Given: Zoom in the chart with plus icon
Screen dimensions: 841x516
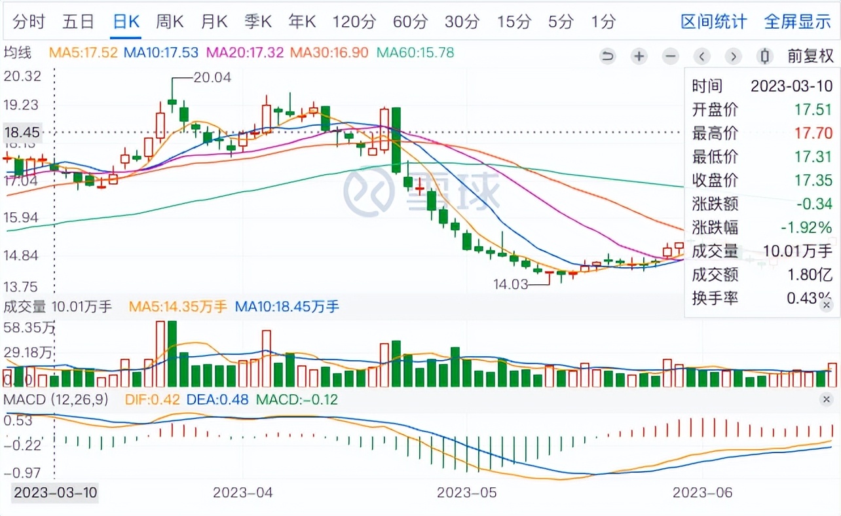Looking at the screenshot, I should tap(639, 56).
